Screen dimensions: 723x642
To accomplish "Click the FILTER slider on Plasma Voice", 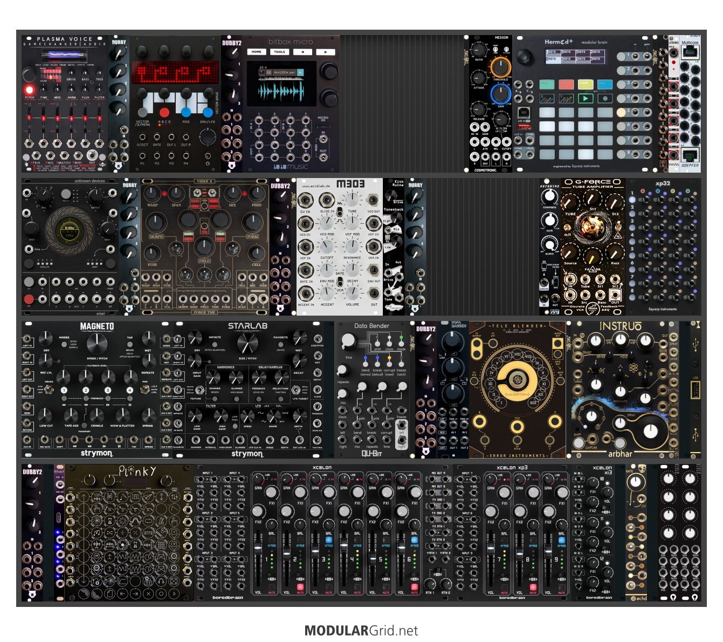I will [x=99, y=119].
